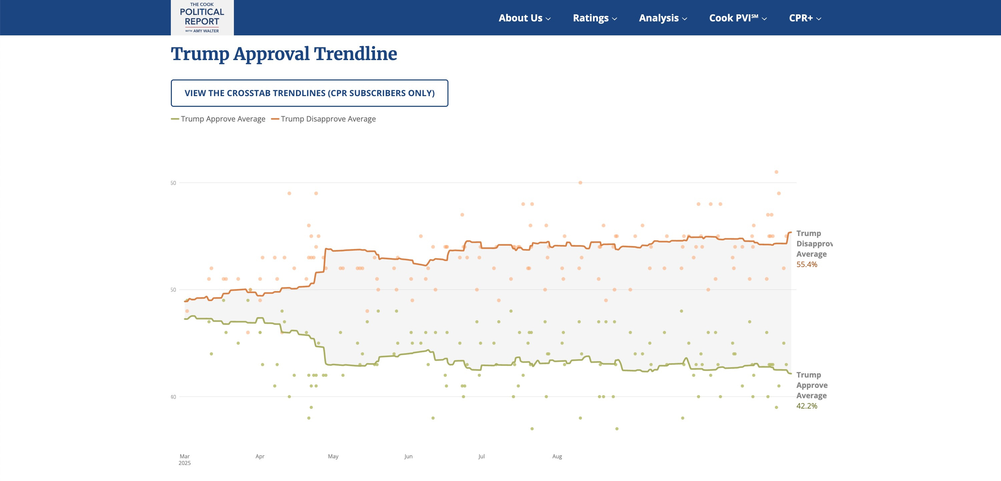
Task: Click View the Crosstab Trendlines button
Action: 309,93
